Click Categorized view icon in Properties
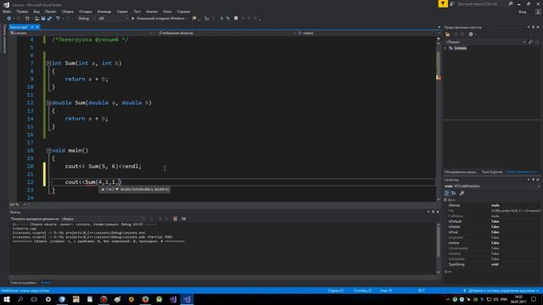This screenshot has height=305, width=543. 447,193
